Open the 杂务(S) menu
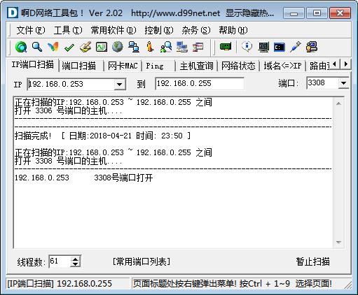Viewport: 358px width, 295px height. [196, 30]
